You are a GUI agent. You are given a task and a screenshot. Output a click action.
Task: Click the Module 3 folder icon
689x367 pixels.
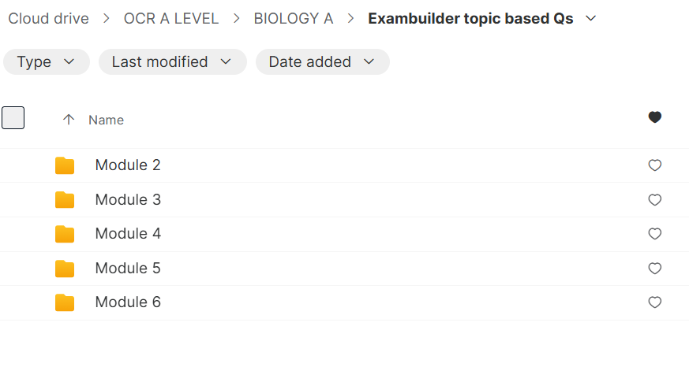point(65,200)
